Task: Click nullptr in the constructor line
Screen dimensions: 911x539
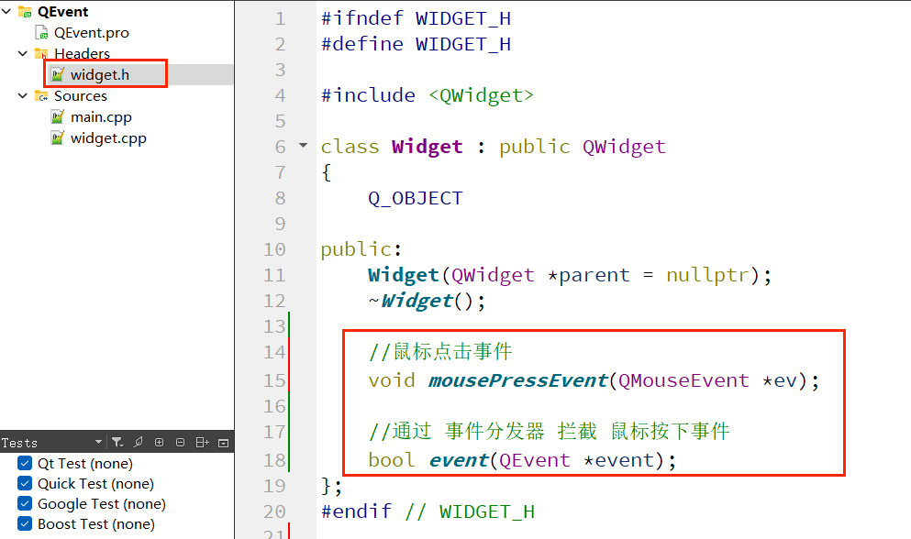Action: point(706,275)
